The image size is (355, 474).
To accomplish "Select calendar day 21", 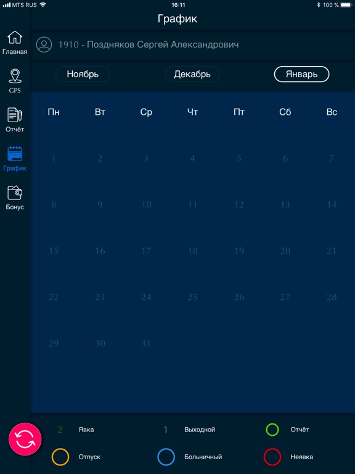I will coord(332,251).
